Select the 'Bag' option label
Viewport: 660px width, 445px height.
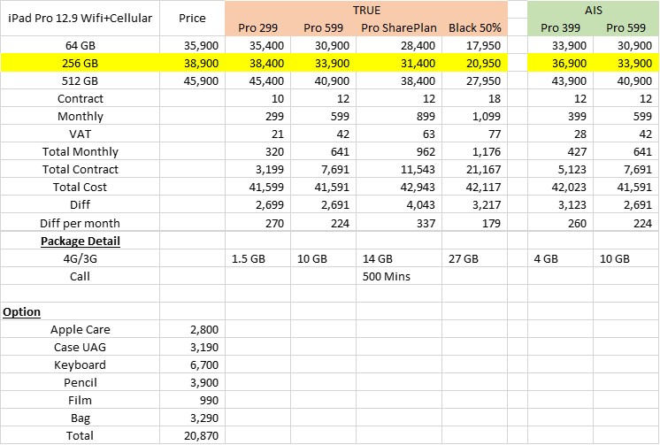(x=80, y=418)
